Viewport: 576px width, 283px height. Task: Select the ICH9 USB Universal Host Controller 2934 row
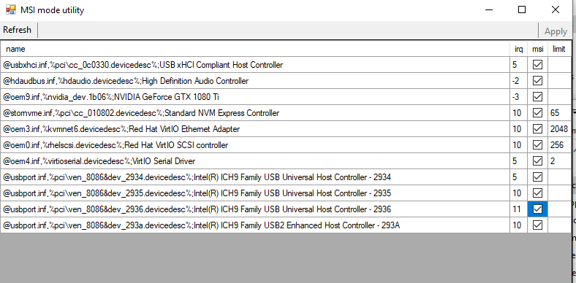pyautogui.click(x=286, y=177)
